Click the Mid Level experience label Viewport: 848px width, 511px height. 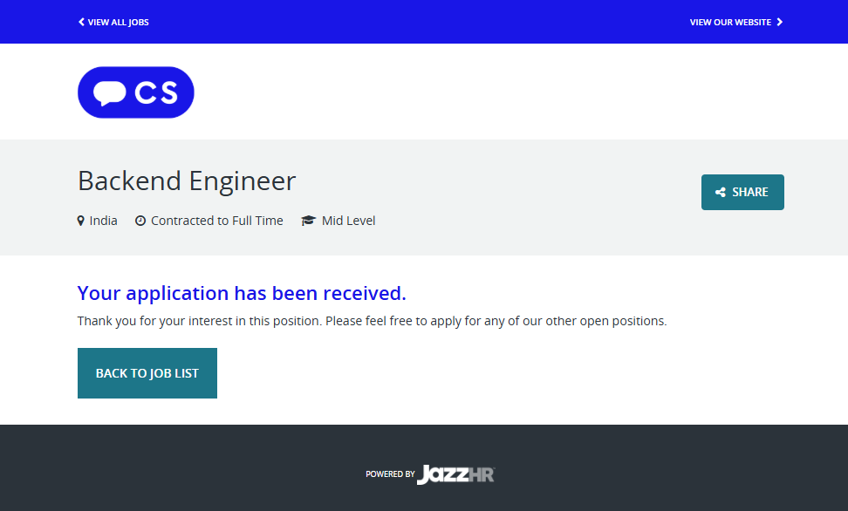click(348, 221)
